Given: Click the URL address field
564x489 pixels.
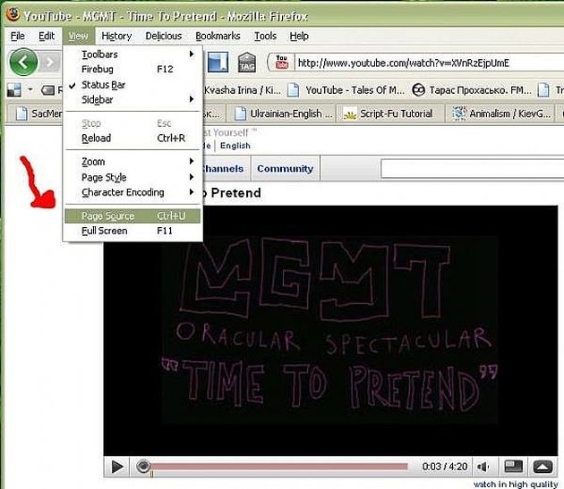Looking at the screenshot, I should point(428,63).
